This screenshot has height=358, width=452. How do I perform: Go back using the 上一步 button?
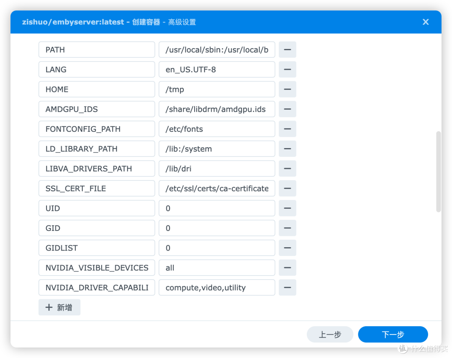(330, 334)
